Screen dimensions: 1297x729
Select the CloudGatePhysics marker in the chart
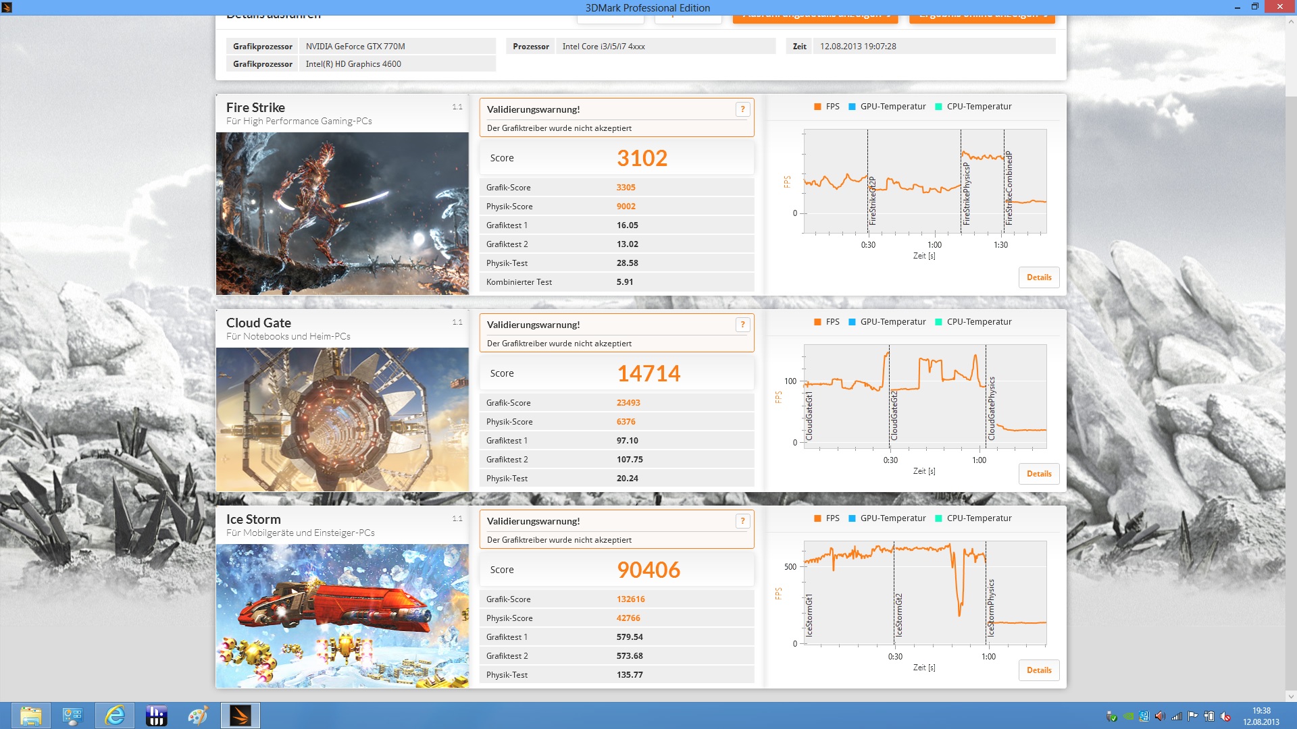[x=992, y=409]
